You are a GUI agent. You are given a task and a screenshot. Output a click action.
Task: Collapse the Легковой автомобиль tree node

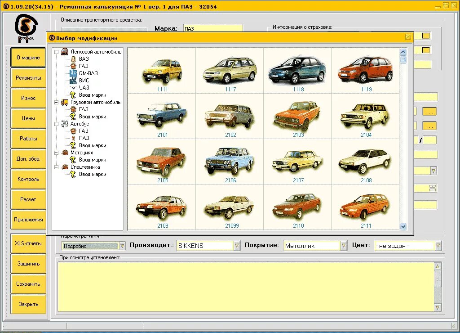56,52
